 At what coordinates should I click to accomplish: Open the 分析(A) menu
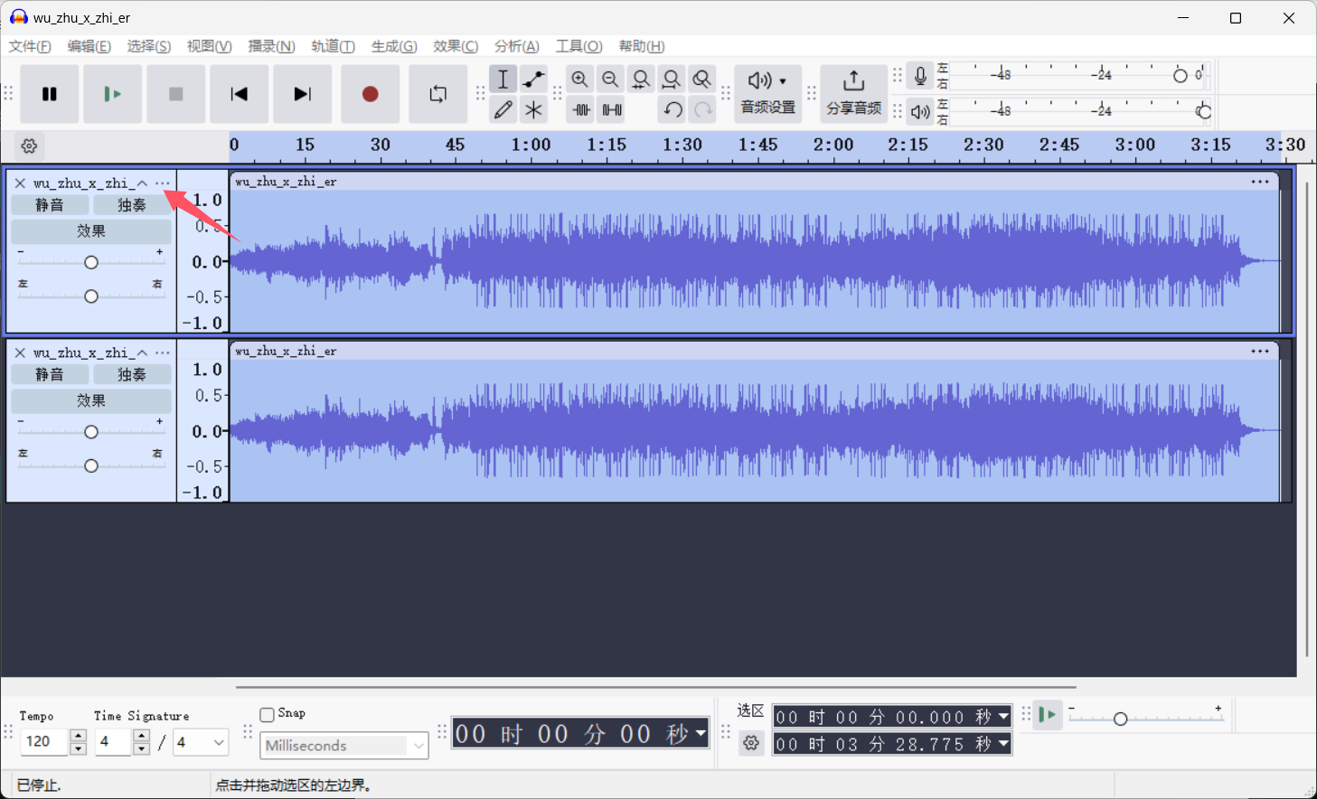click(x=517, y=46)
